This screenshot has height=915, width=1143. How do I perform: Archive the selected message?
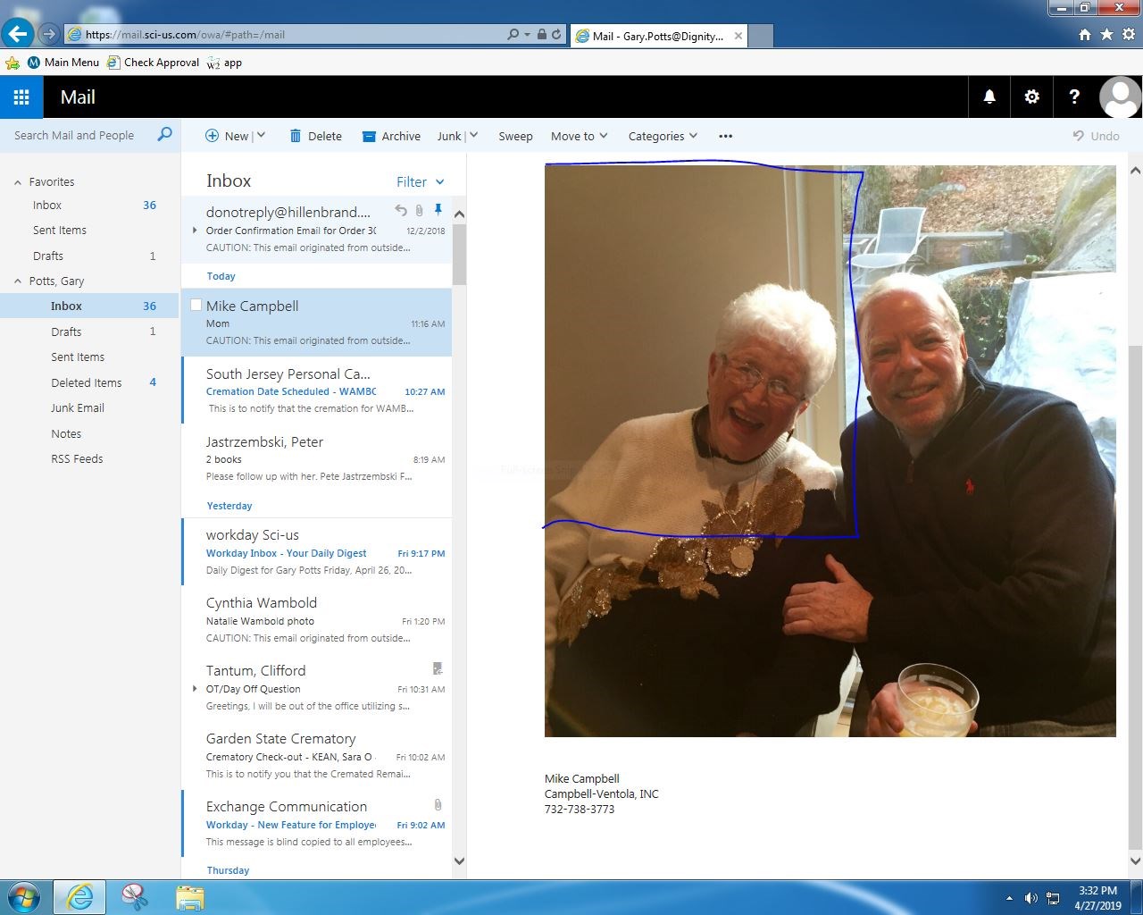pyautogui.click(x=391, y=136)
